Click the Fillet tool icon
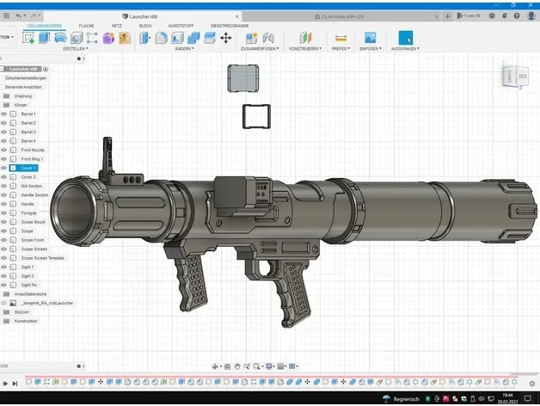Screen dimensions: 540x406 pyautogui.click(x=161, y=38)
